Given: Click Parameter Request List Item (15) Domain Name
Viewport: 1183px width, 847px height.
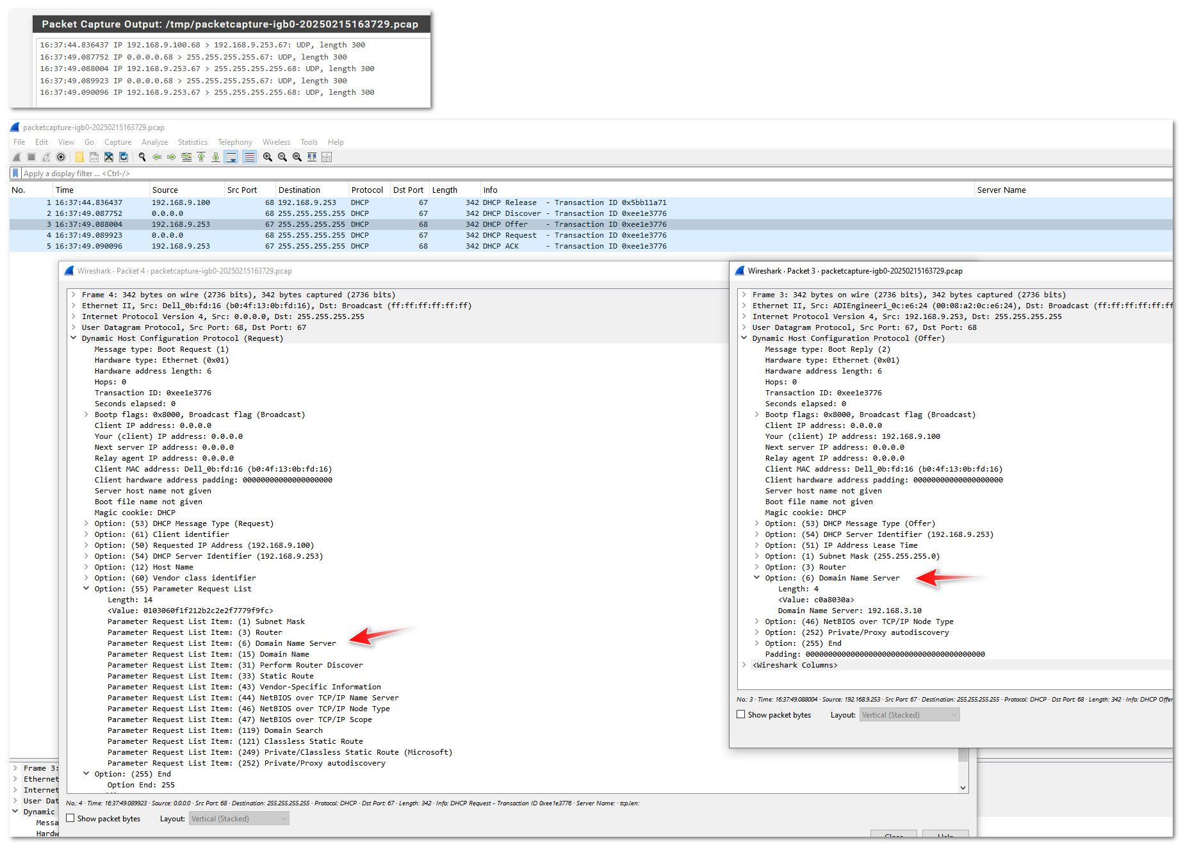Looking at the screenshot, I should click(208, 654).
